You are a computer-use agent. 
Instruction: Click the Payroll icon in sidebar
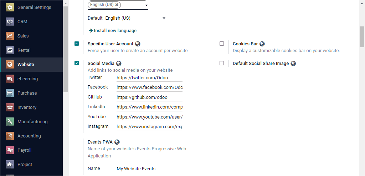[x=10, y=150]
